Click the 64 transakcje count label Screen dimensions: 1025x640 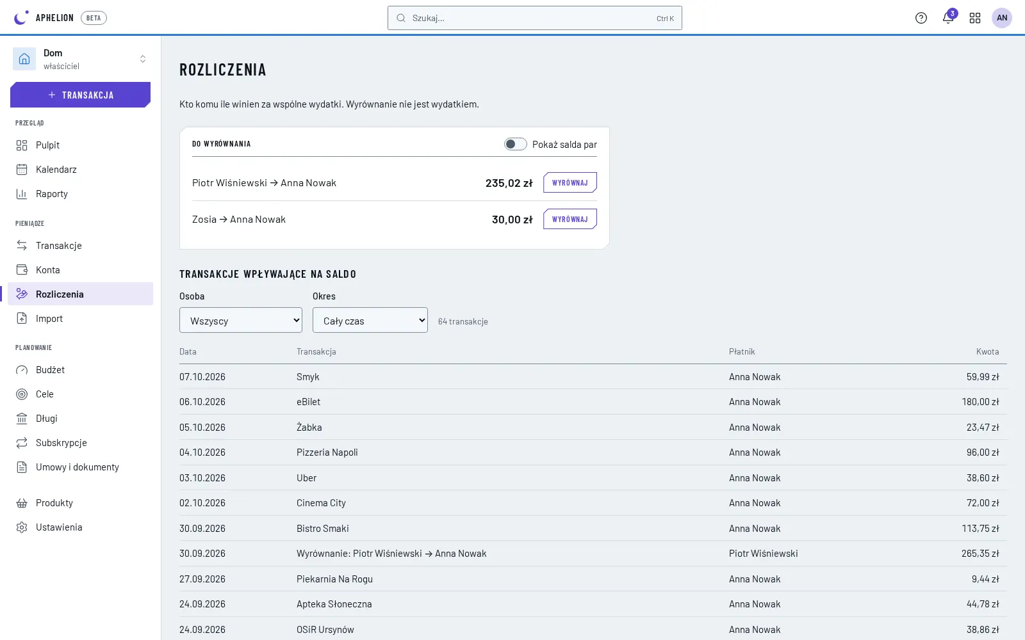pos(463,321)
